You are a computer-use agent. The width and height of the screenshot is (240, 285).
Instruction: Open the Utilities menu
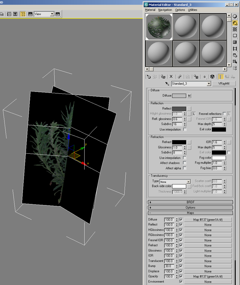click(193, 10)
